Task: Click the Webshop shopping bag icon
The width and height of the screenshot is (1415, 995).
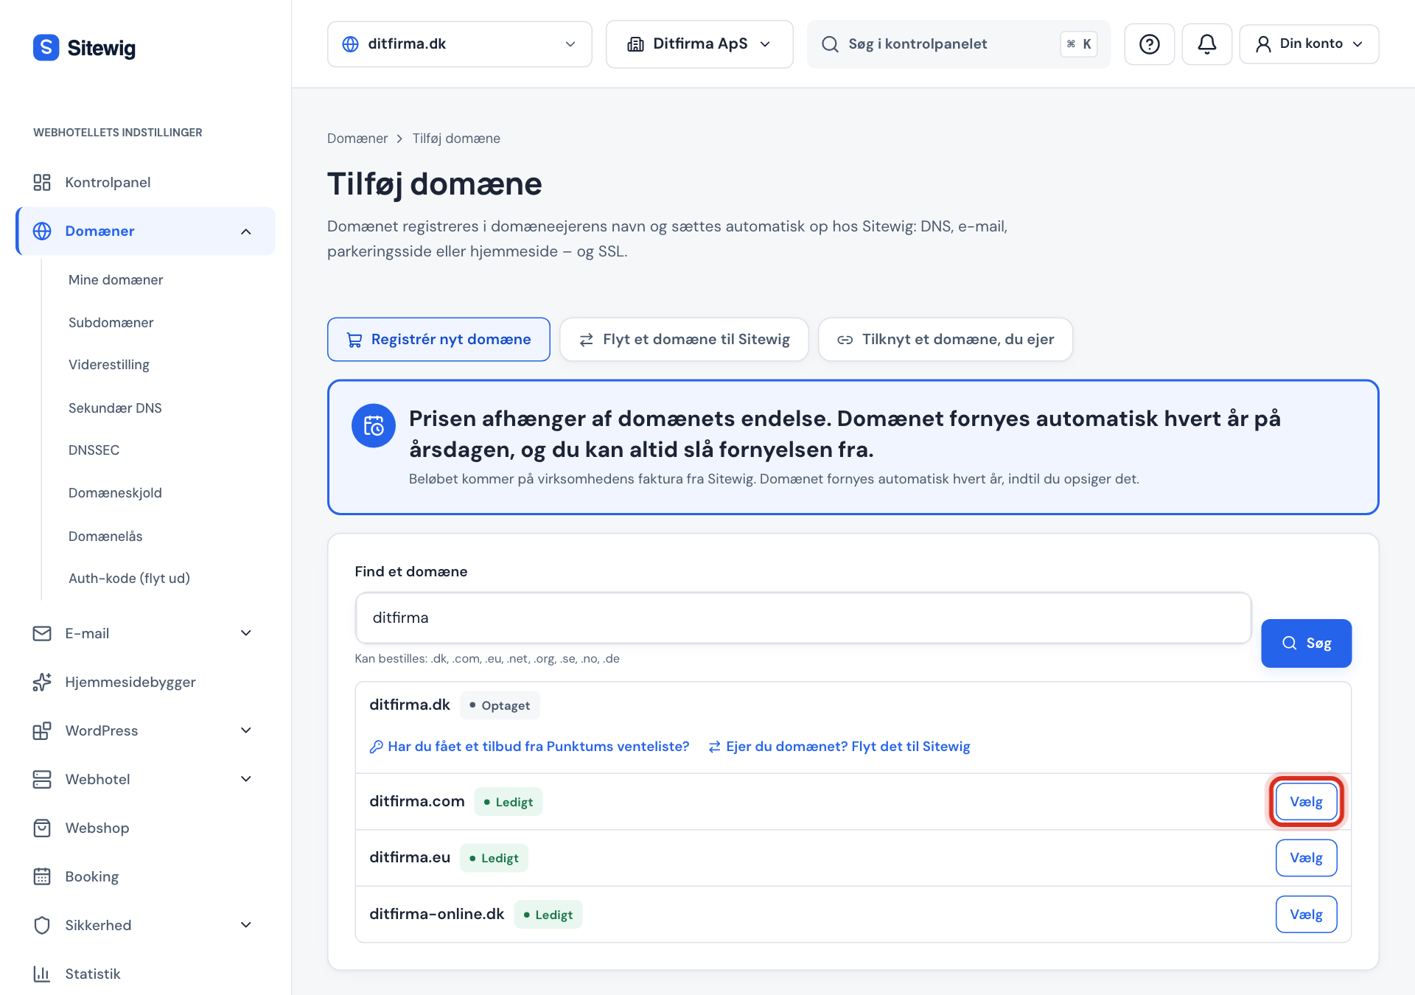Action: (x=42, y=828)
